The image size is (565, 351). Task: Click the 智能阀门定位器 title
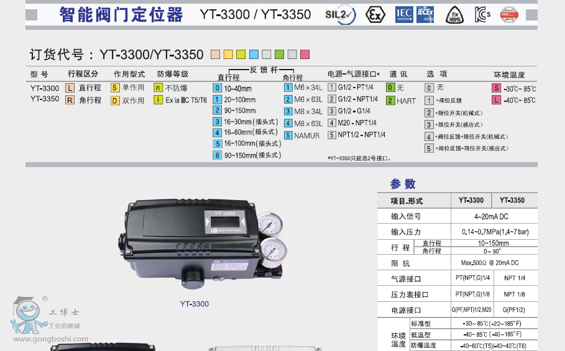pyautogui.click(x=121, y=15)
